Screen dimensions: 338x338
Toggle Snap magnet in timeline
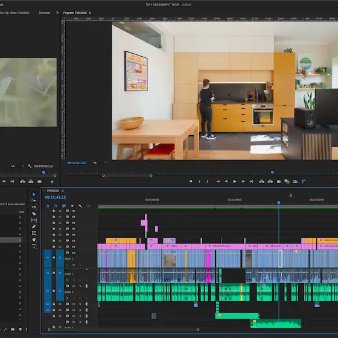[x=56, y=206]
